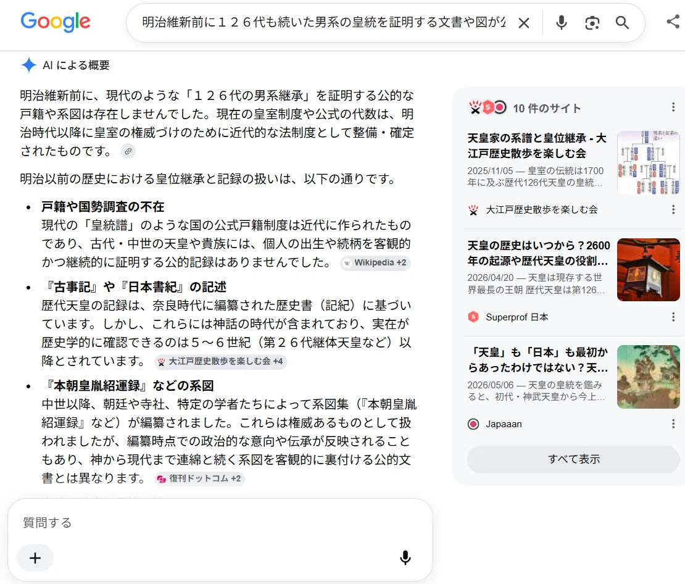Open more options for the 10件のサイト panel
Viewport: 685px width, 584px height.
tap(673, 107)
